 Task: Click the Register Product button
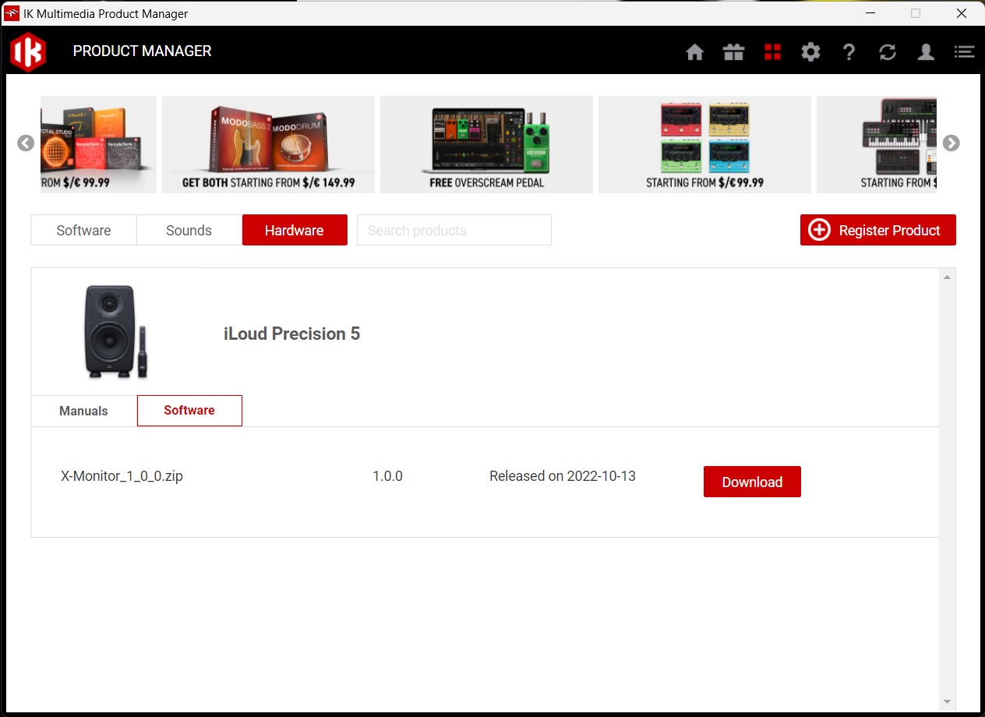click(x=877, y=231)
